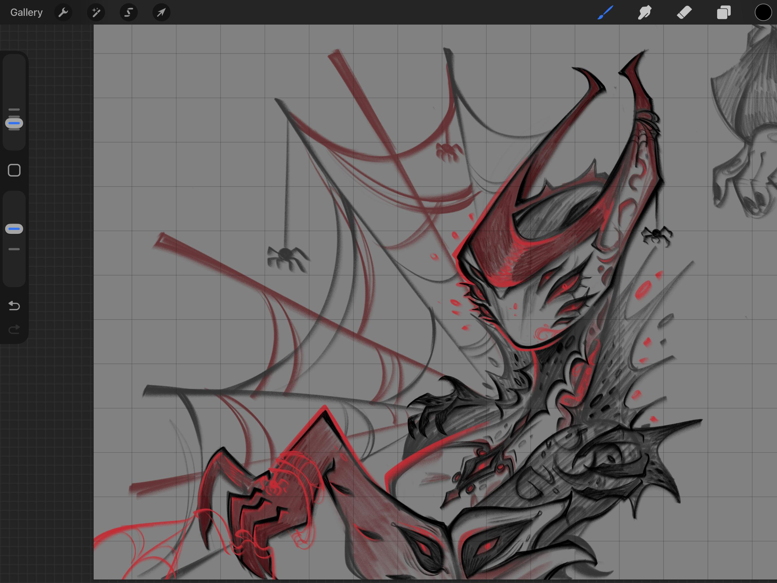Activate the Selection tool
The height and width of the screenshot is (583, 777).
coord(128,13)
